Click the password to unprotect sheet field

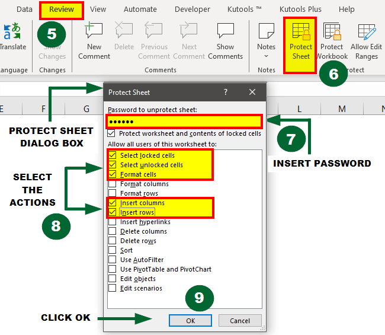click(184, 122)
